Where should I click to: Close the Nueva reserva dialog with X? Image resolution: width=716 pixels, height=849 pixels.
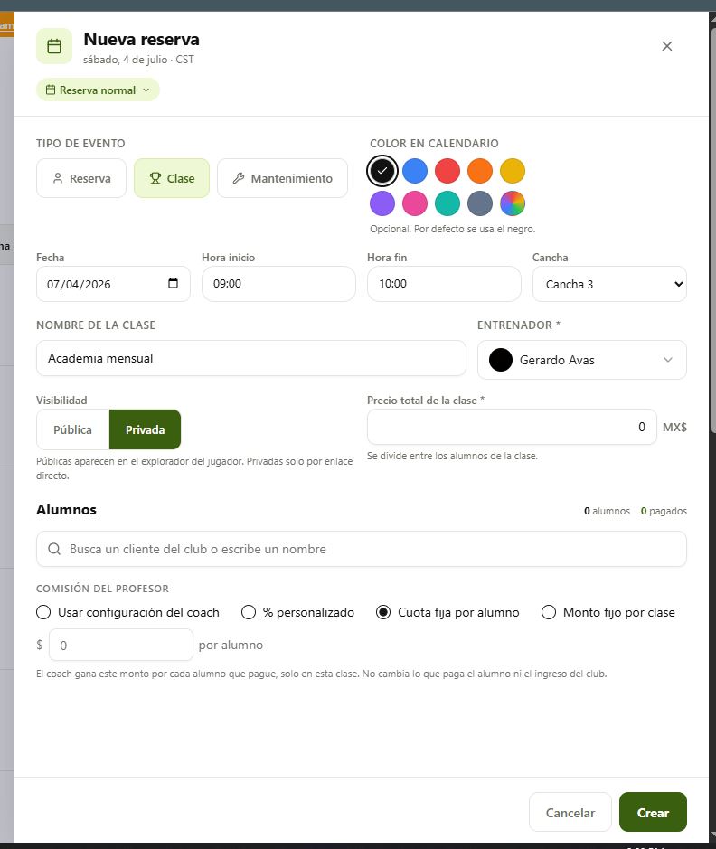pos(667,46)
